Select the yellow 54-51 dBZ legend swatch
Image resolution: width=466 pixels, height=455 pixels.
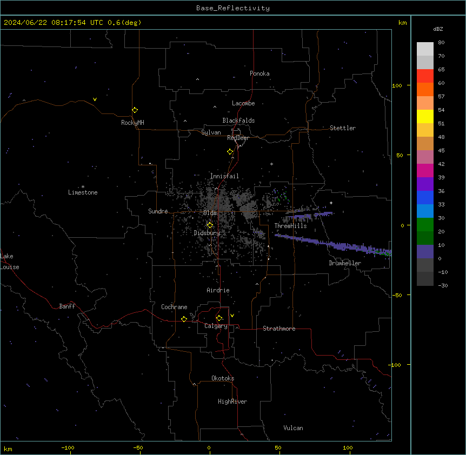pyautogui.click(x=425, y=117)
